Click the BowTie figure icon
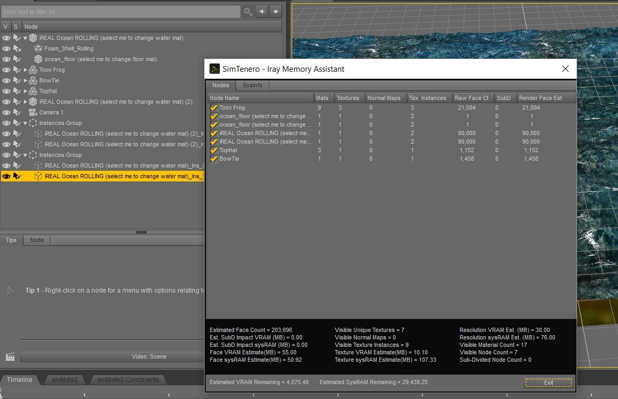The height and width of the screenshot is (399, 618). 33,80
